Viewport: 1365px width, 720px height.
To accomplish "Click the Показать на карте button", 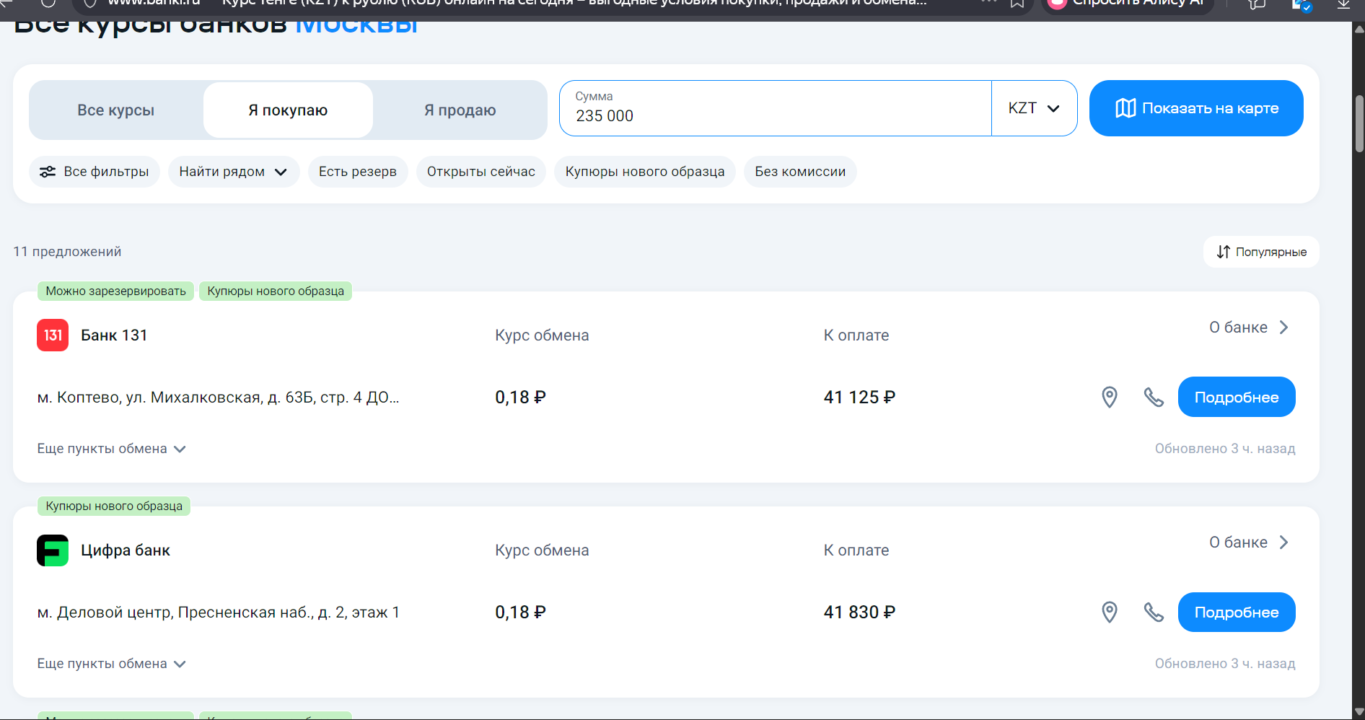I will [1196, 108].
